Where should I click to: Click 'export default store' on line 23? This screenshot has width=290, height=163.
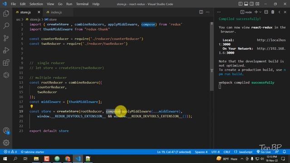(49, 131)
